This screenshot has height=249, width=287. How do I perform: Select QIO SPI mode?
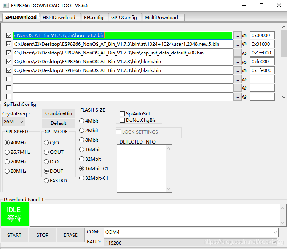51,143
